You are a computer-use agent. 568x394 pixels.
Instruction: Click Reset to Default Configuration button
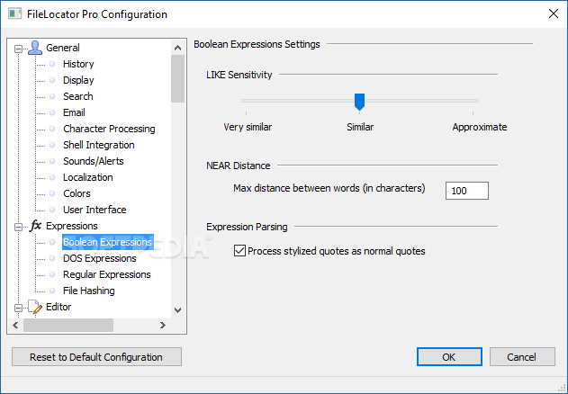click(x=96, y=357)
